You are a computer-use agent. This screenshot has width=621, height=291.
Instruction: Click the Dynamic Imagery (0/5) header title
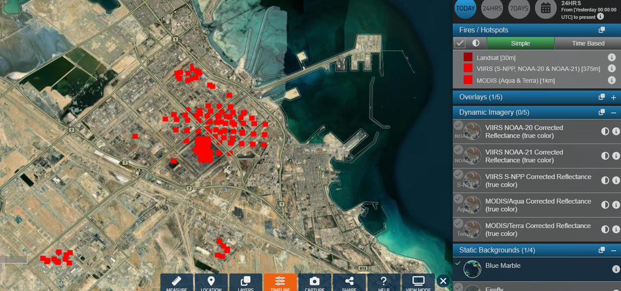(494, 112)
